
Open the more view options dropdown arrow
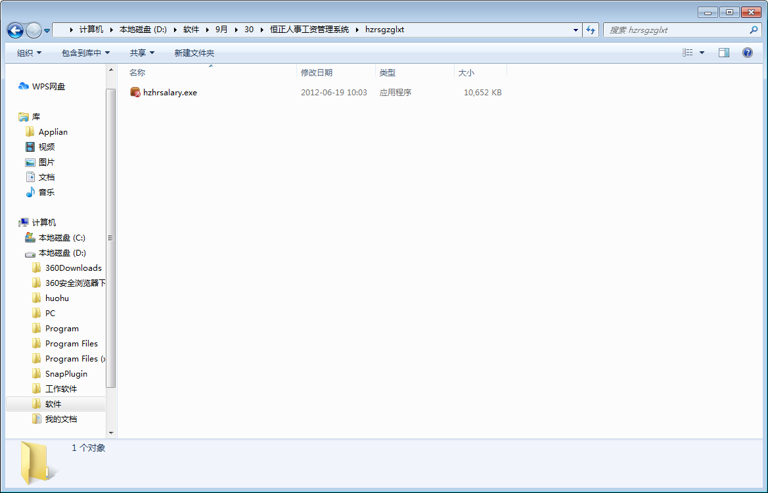[702, 53]
